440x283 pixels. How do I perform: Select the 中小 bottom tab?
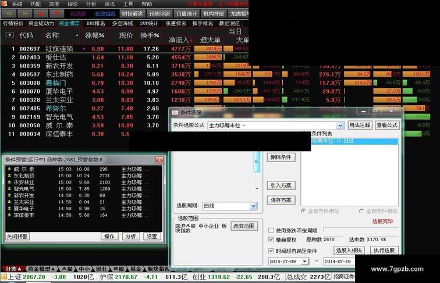pos(84,268)
